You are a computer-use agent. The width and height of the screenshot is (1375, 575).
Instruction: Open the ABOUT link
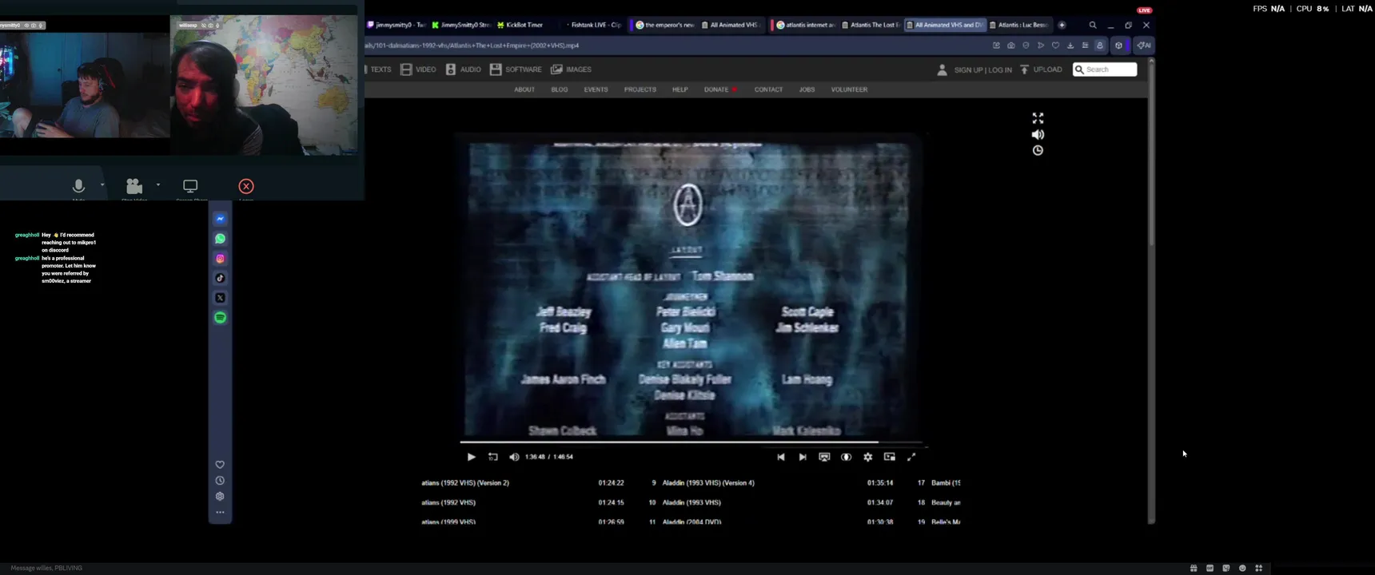pyautogui.click(x=524, y=89)
